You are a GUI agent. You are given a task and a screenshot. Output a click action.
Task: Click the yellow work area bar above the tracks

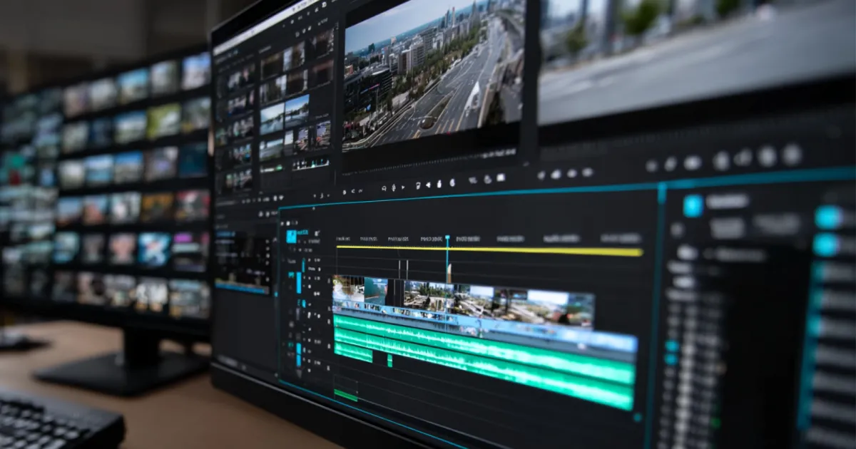pos(489,250)
